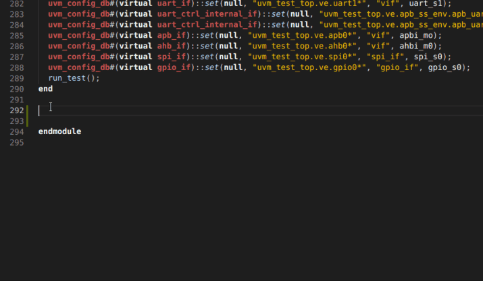The height and width of the screenshot is (281, 483).
Task: Place cursor on empty line 291
Action: [x=203, y=100]
